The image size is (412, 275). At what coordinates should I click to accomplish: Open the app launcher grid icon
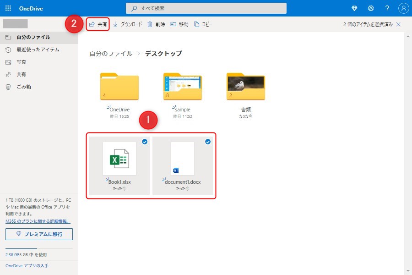8,8
